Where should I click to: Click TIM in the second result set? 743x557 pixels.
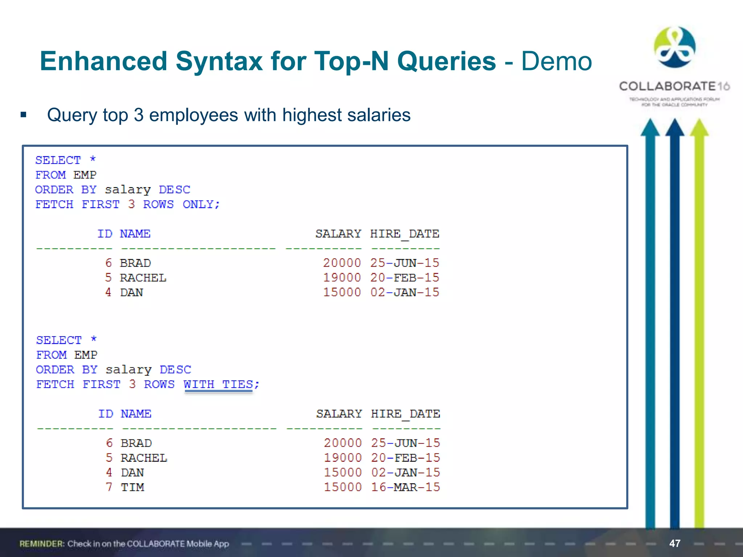pos(132,487)
